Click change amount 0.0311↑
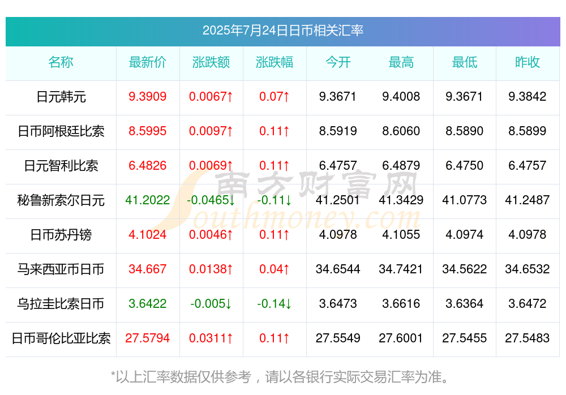Viewport: 566px width, 395px height. point(211,338)
